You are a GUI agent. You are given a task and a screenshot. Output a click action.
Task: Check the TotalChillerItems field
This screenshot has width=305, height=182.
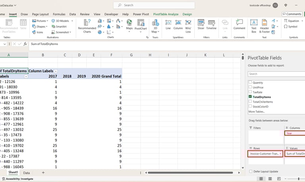250,102
